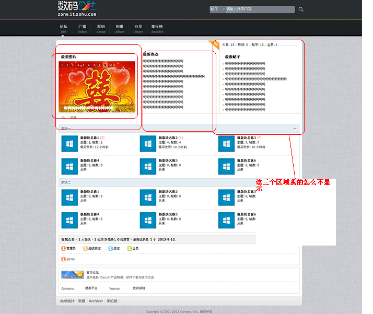Click the first item in 最新热点 list

point(163,61)
